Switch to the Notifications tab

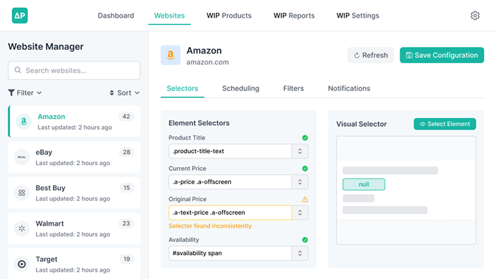[x=349, y=88]
